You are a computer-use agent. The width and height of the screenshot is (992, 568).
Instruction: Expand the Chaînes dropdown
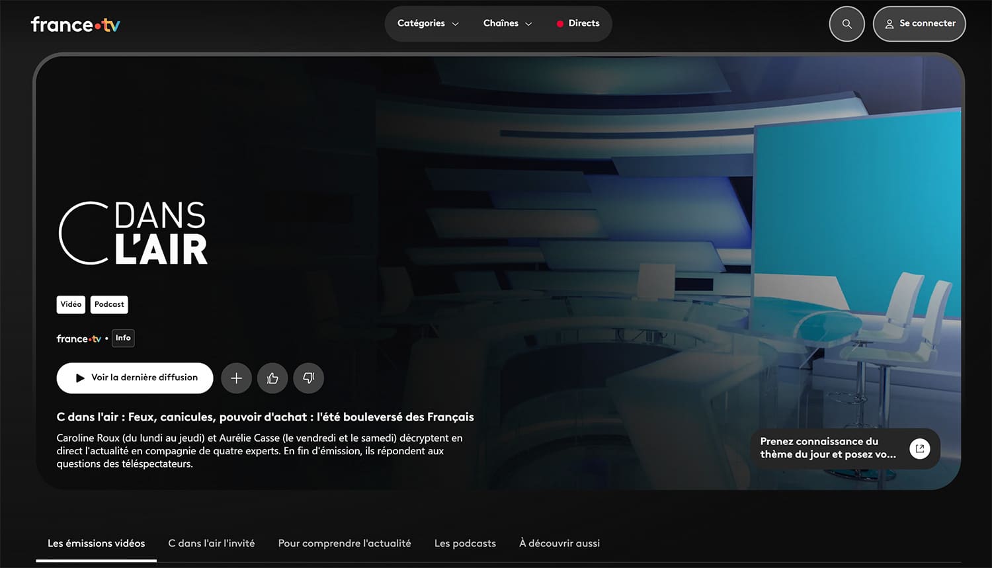pos(507,24)
